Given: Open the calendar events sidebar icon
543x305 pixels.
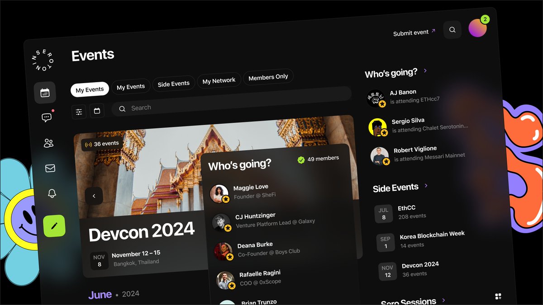Looking at the screenshot, I should click(x=45, y=93).
